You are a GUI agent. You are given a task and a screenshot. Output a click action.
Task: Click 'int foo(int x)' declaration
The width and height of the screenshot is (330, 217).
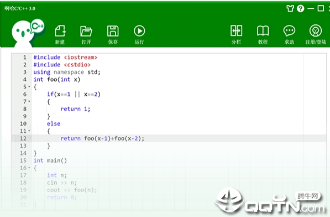57,79
